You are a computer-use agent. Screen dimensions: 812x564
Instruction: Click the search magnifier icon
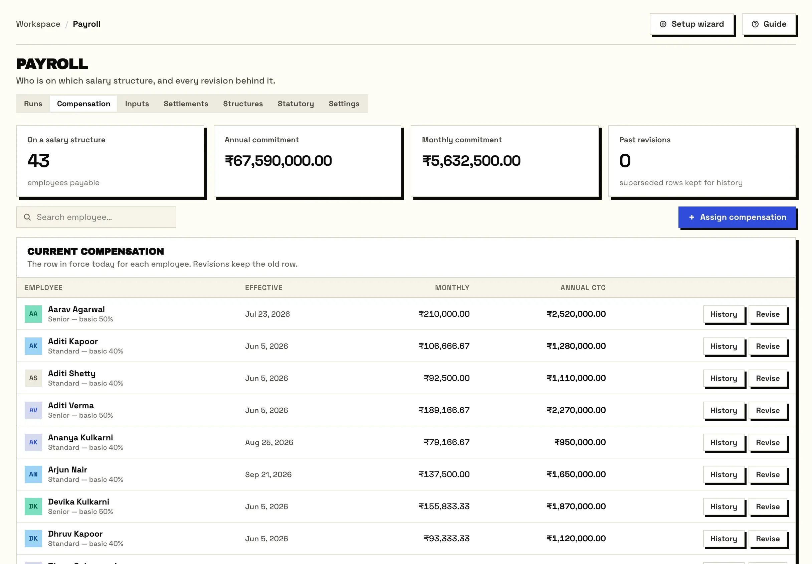27,217
